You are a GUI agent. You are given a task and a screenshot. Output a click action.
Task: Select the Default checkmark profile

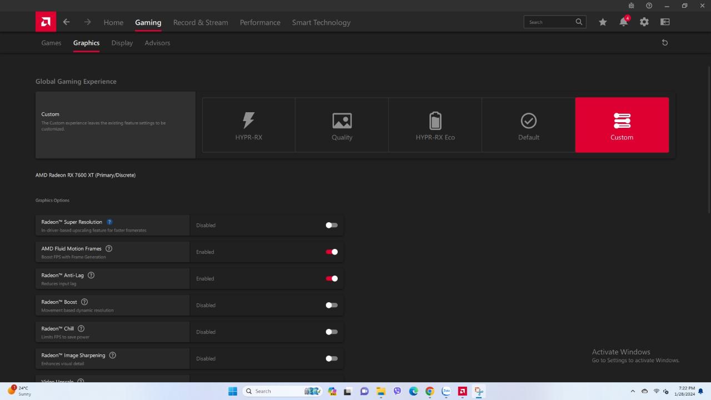pos(529,125)
